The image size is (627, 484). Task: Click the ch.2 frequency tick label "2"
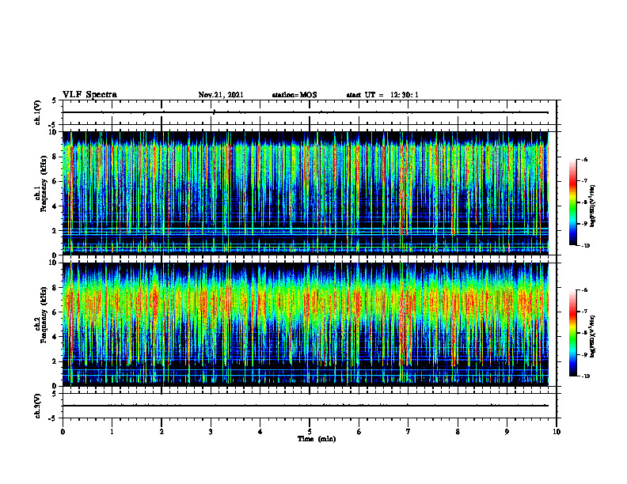(x=55, y=361)
